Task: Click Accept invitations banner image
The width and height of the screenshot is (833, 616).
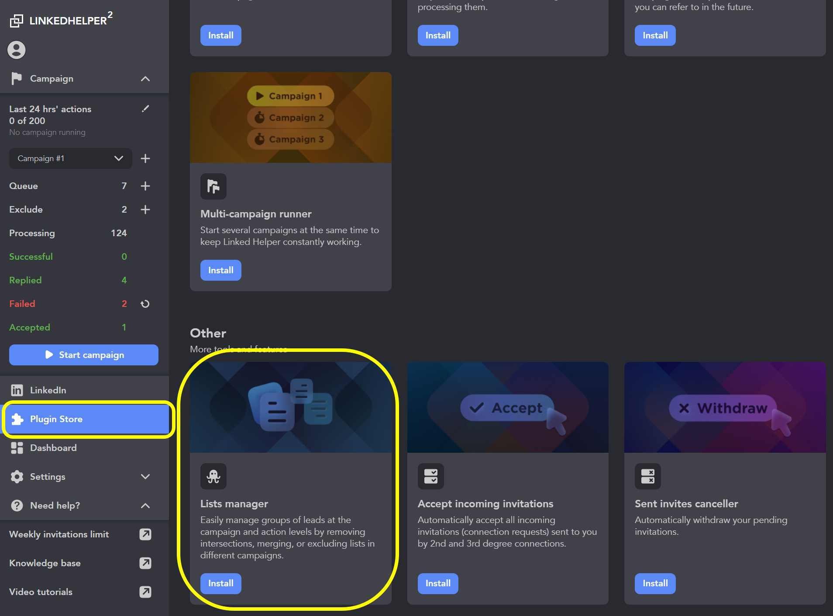Action: pos(508,407)
